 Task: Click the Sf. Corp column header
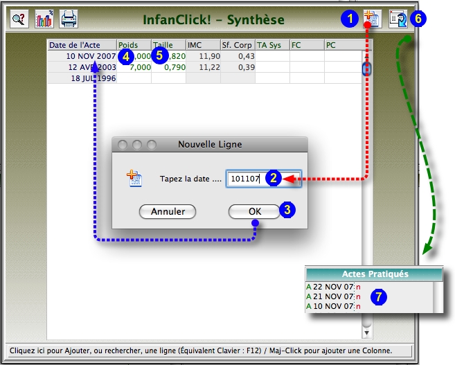click(x=238, y=45)
